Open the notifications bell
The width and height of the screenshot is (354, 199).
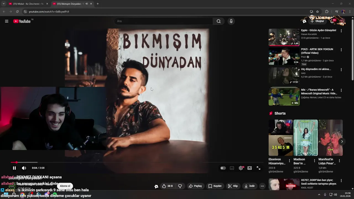(x=333, y=21)
